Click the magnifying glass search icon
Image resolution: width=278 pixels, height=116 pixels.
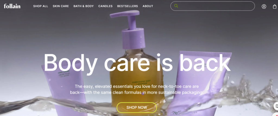[x=176, y=6]
